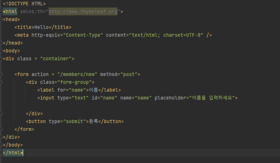Click the fold end marker on the </form> line
Image resolution: width=280 pixels, height=163 pixels.
(1, 129)
